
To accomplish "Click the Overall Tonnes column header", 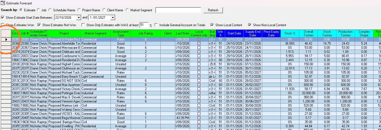I will pos(308,33).
